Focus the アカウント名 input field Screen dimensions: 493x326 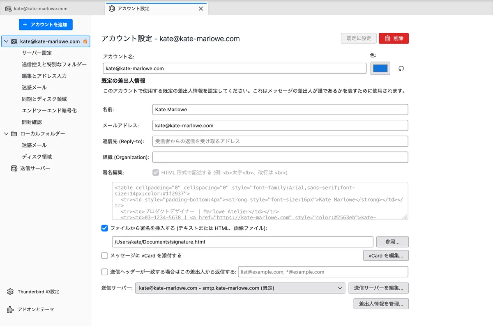click(x=235, y=69)
